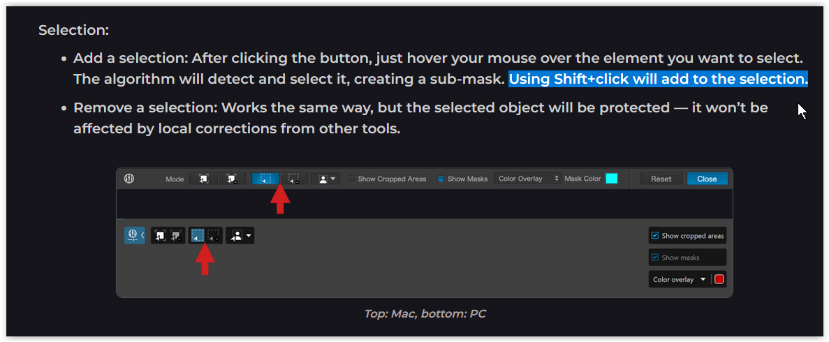Select the second Mode icon with minus badge, Mac toolbar
This screenshot has width=829, height=342.
coord(232,179)
